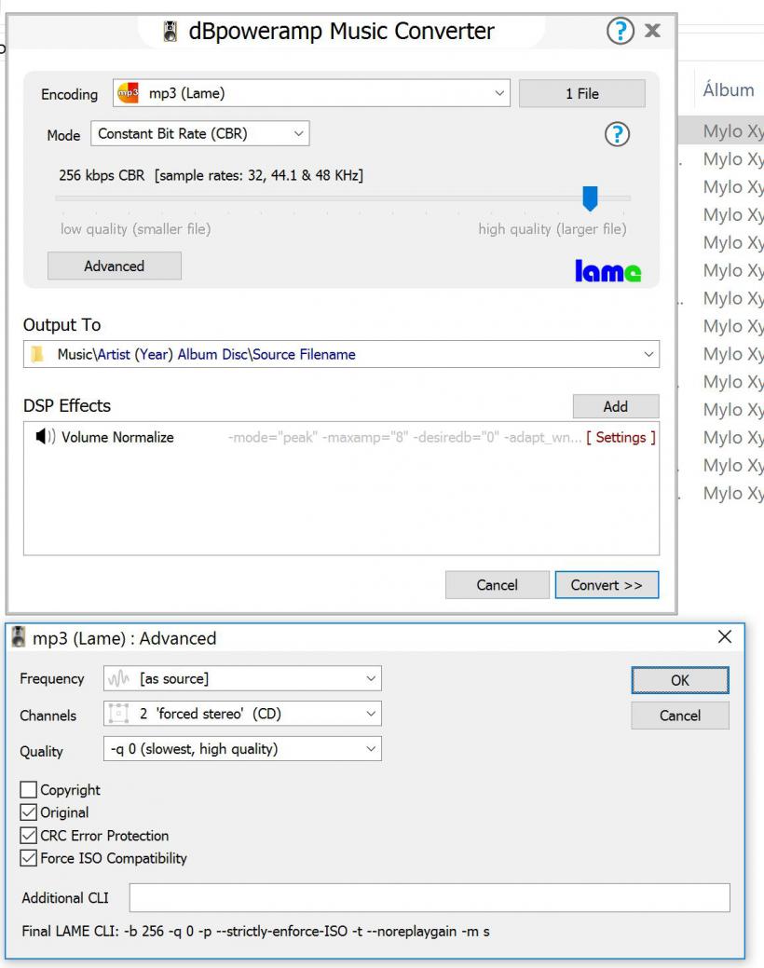Click the Additional CLI text field
The width and height of the screenshot is (764, 968).
(429, 898)
